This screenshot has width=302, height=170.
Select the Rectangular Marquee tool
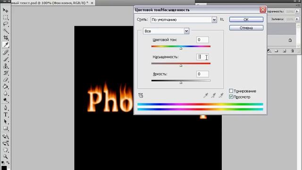[5, 17]
